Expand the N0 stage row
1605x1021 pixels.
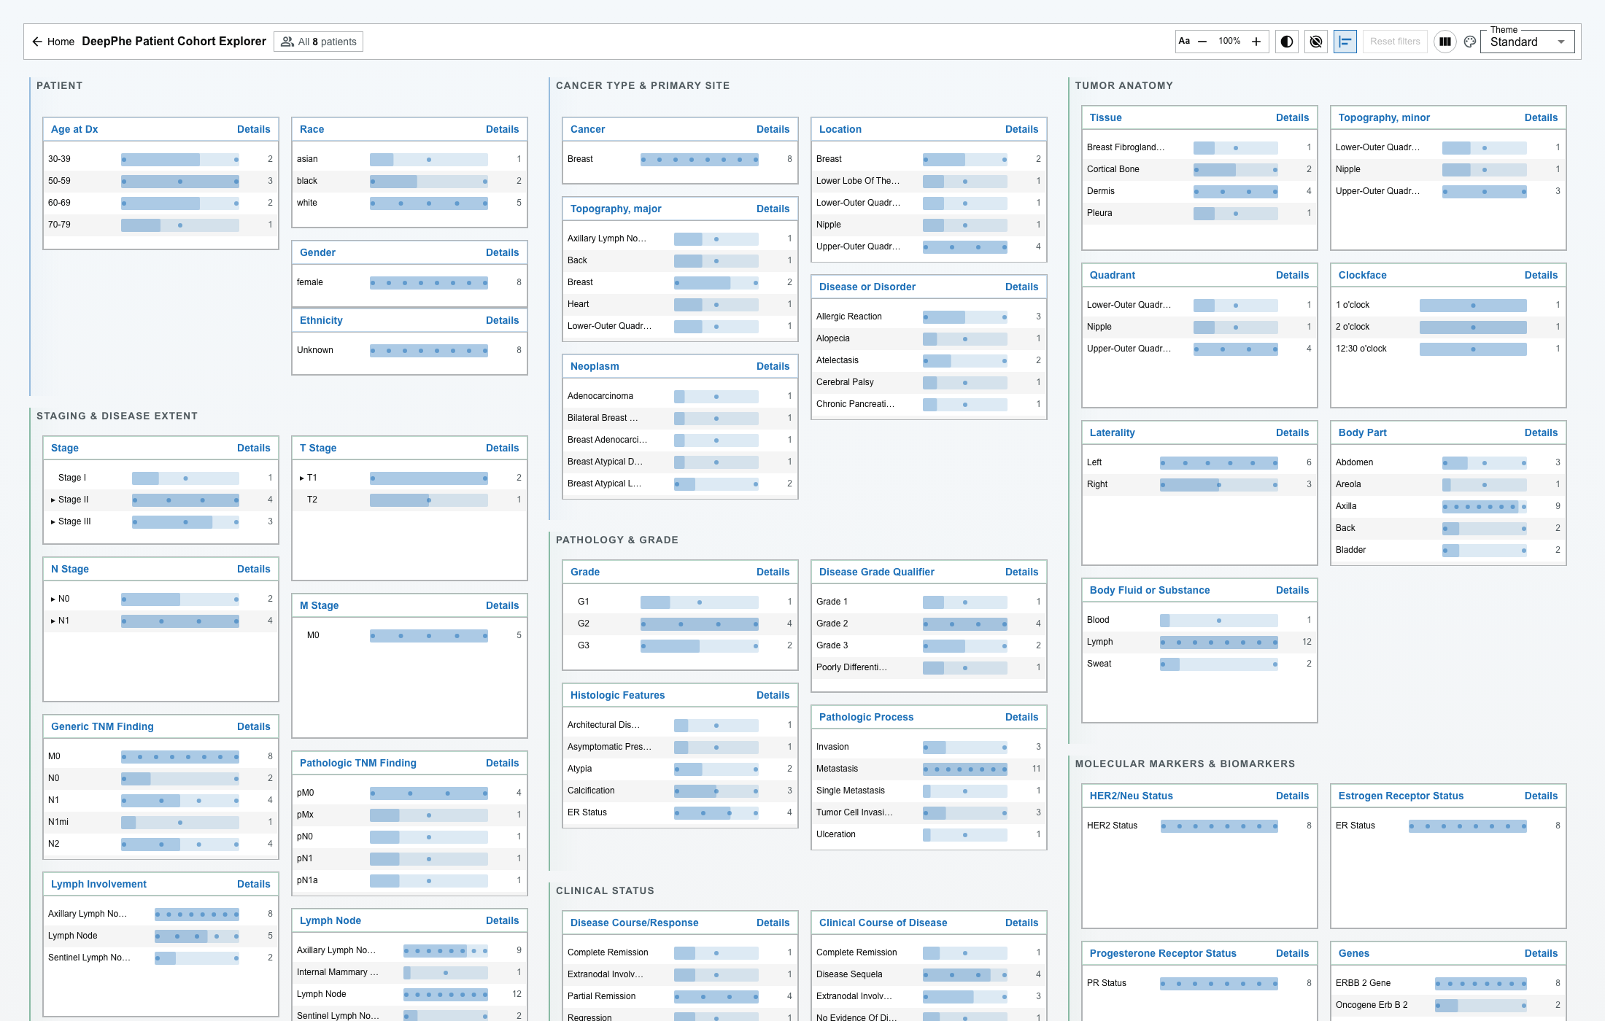click(x=53, y=599)
